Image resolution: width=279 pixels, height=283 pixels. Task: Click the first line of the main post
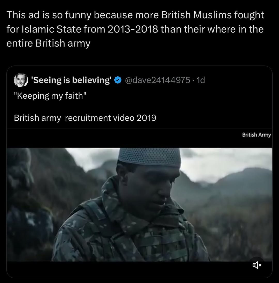pos(135,15)
